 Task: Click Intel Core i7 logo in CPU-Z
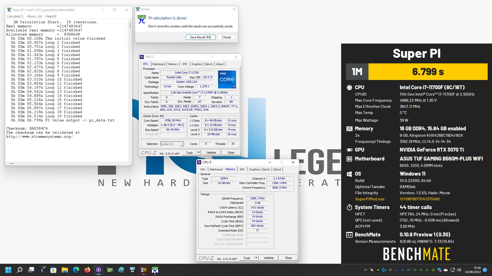[227, 79]
